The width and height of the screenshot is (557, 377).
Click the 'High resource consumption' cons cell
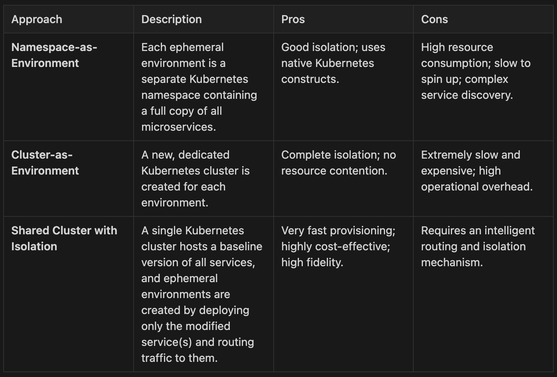476,71
